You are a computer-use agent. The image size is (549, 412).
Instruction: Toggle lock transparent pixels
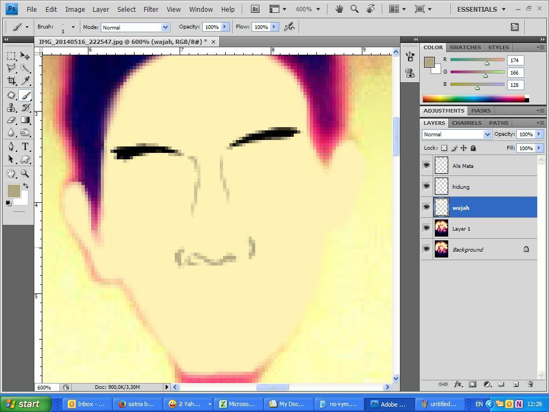click(x=444, y=148)
